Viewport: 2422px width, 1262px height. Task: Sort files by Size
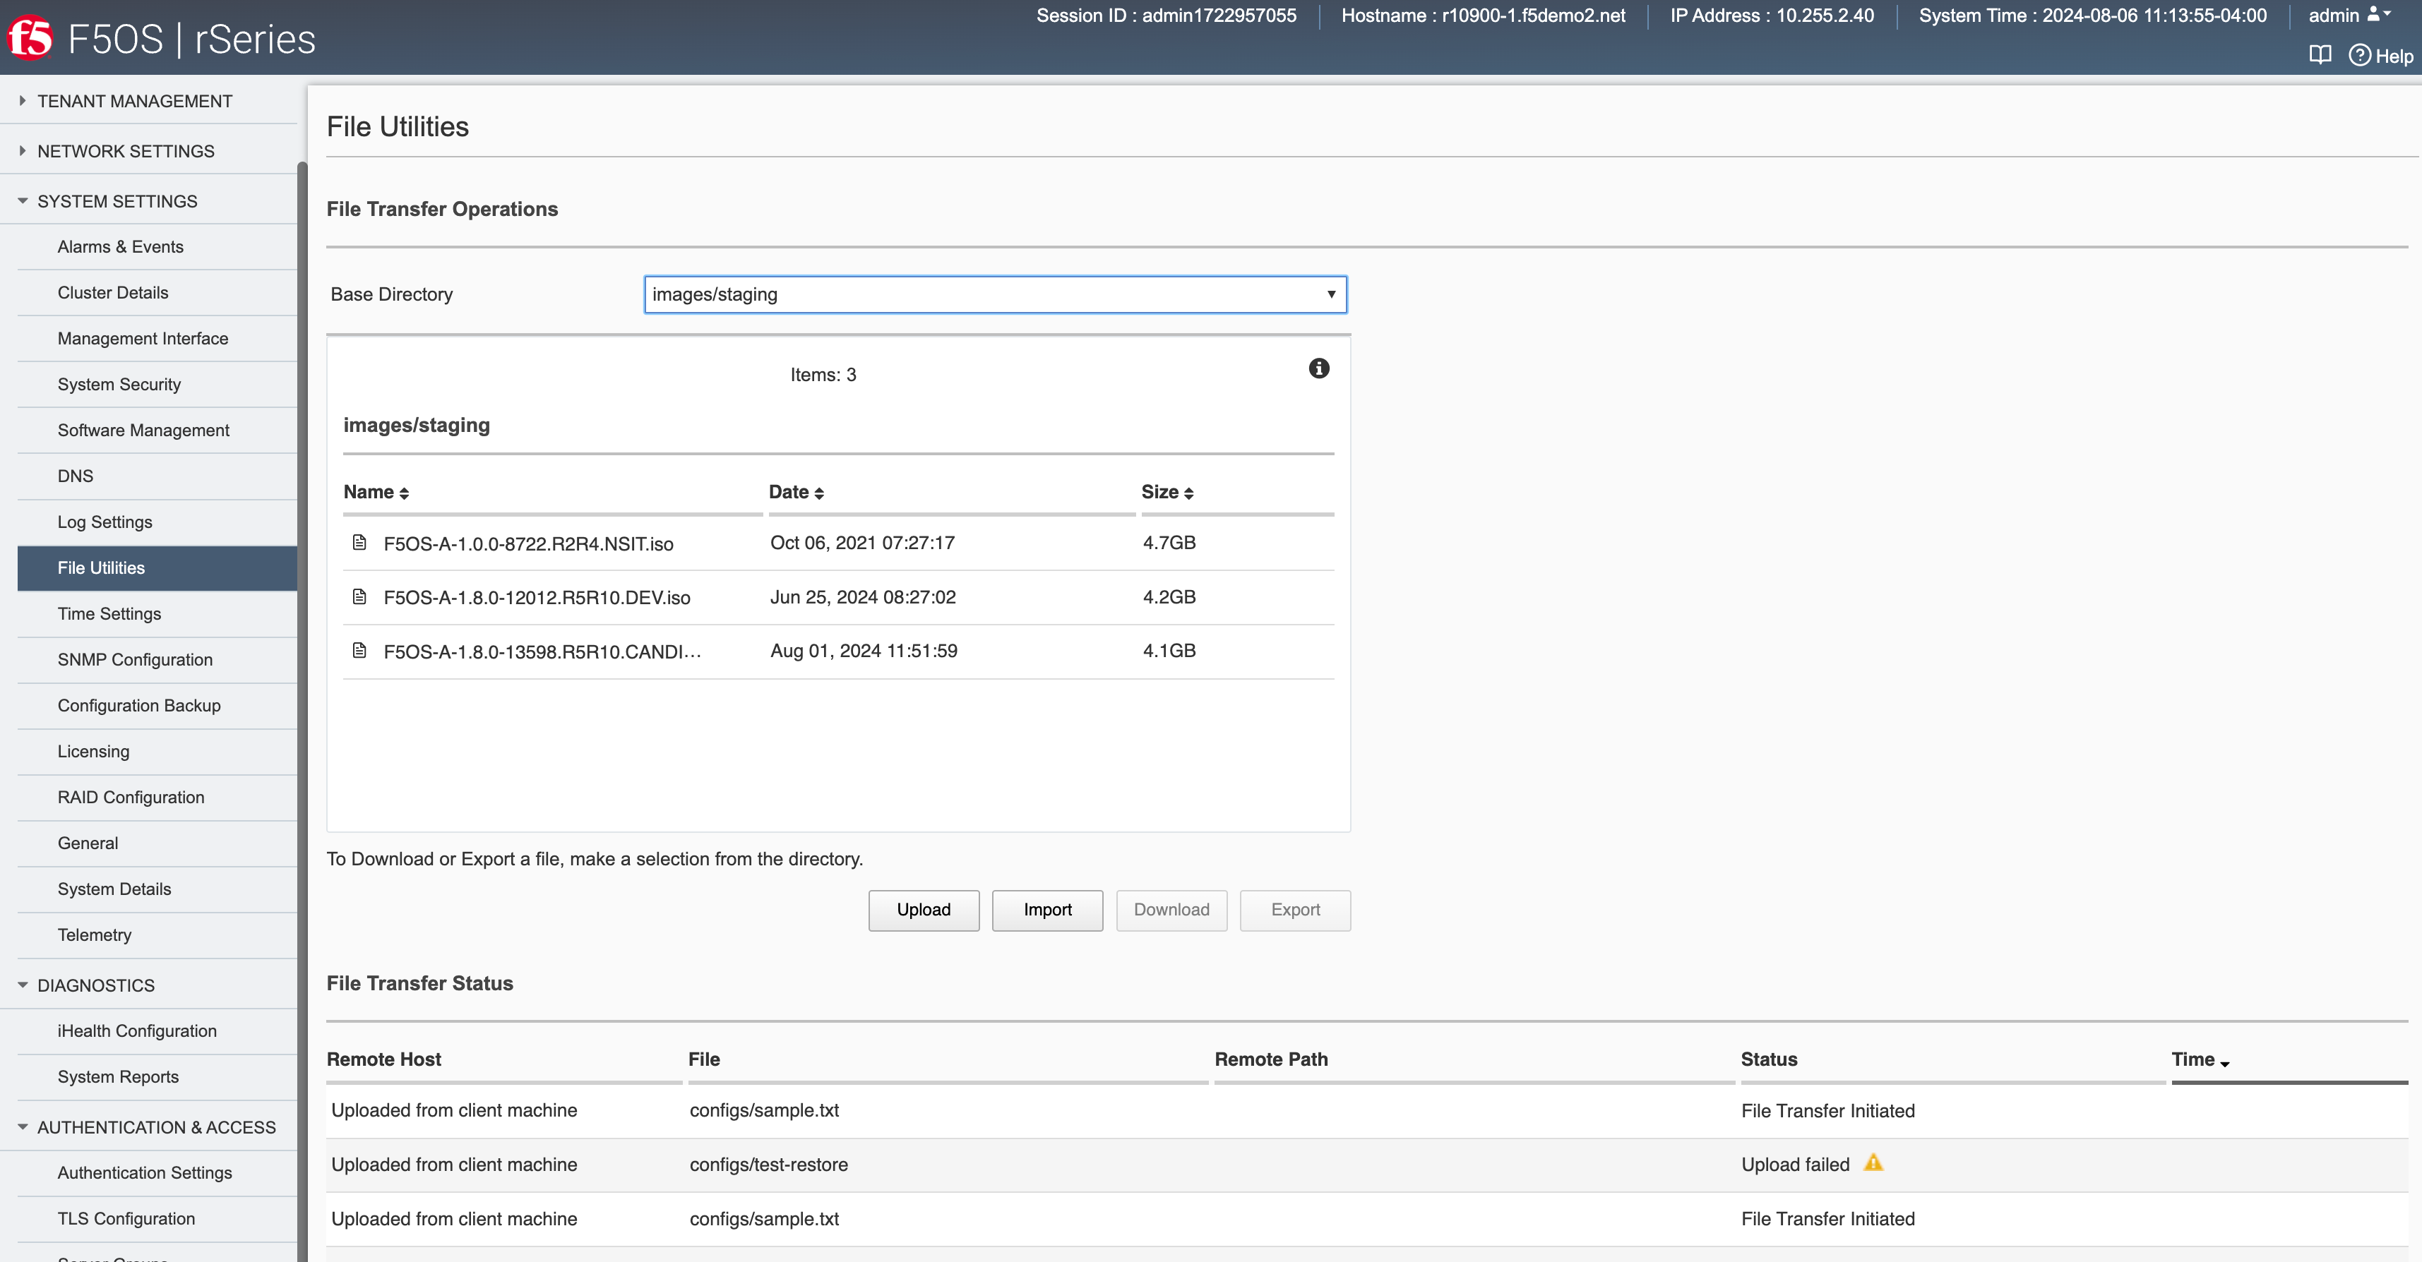[x=1168, y=493]
